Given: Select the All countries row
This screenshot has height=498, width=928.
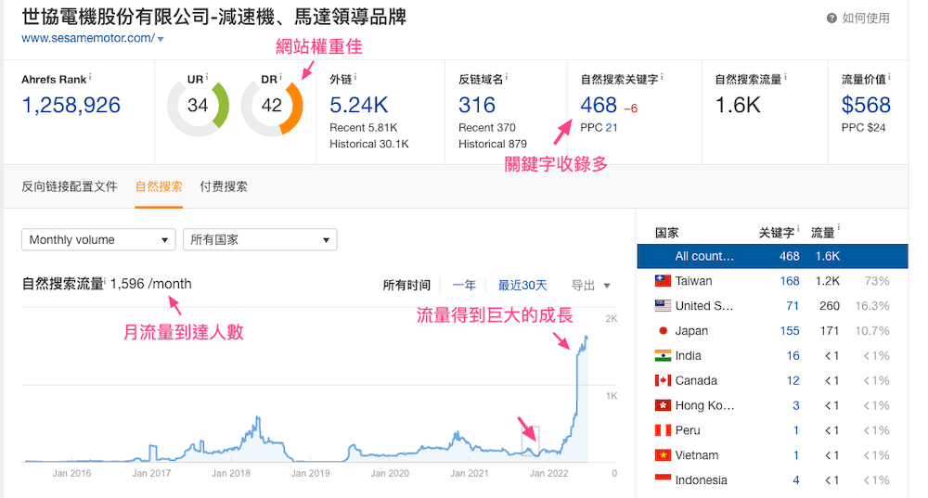Looking at the screenshot, I should click(x=772, y=256).
